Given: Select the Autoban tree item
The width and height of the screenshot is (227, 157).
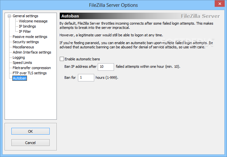Looking at the screenshot, I should 19,78.
